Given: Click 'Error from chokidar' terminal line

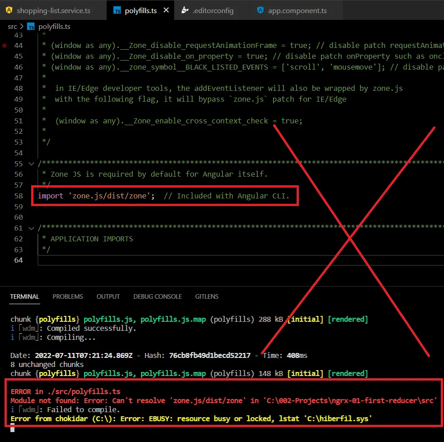Looking at the screenshot, I should coord(191,419).
